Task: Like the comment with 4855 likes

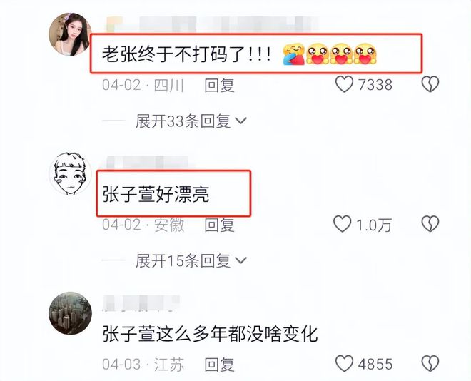Action: pyautogui.click(x=344, y=363)
